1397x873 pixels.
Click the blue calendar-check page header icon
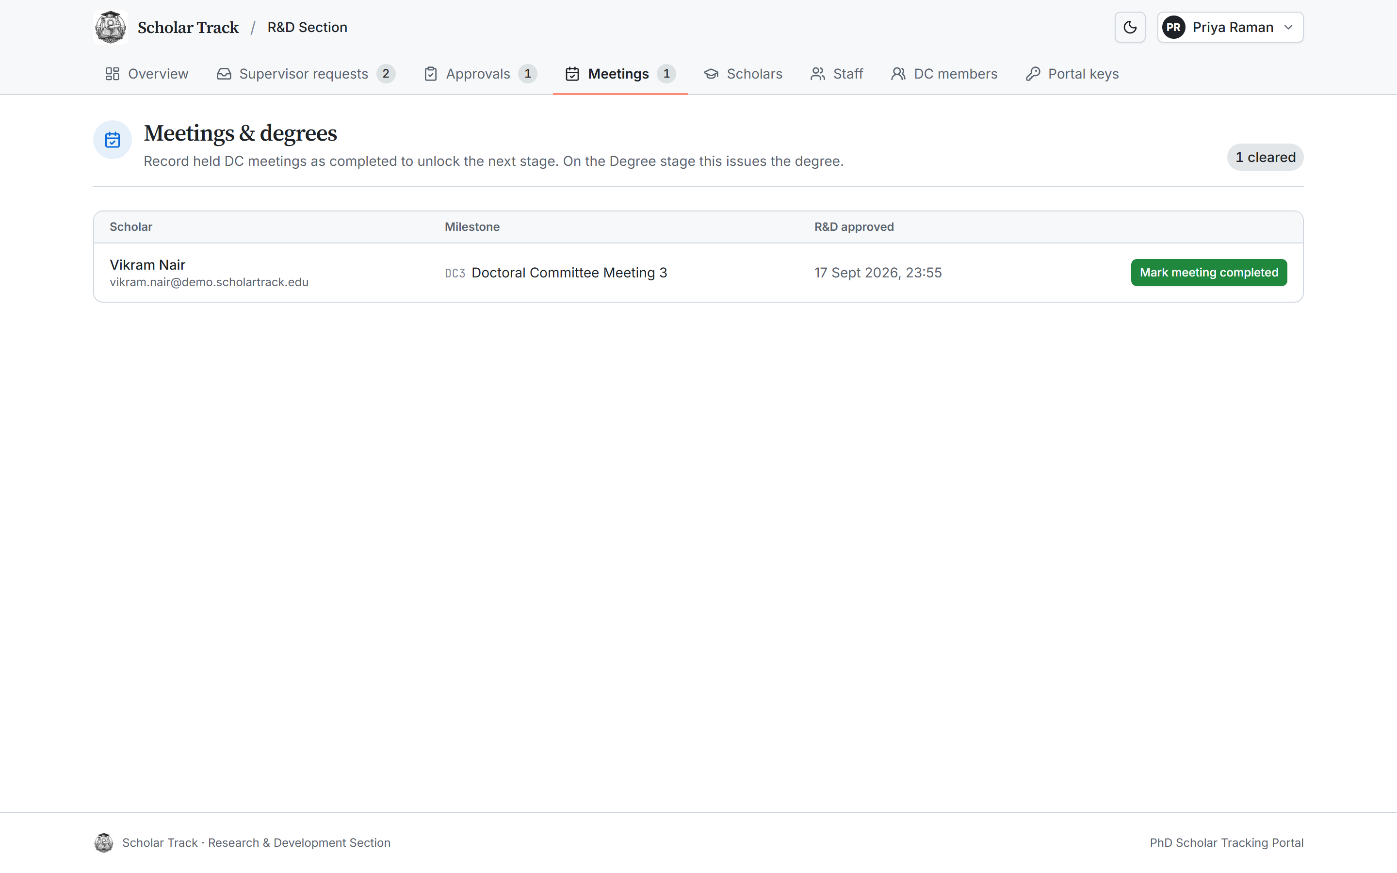coord(113,140)
